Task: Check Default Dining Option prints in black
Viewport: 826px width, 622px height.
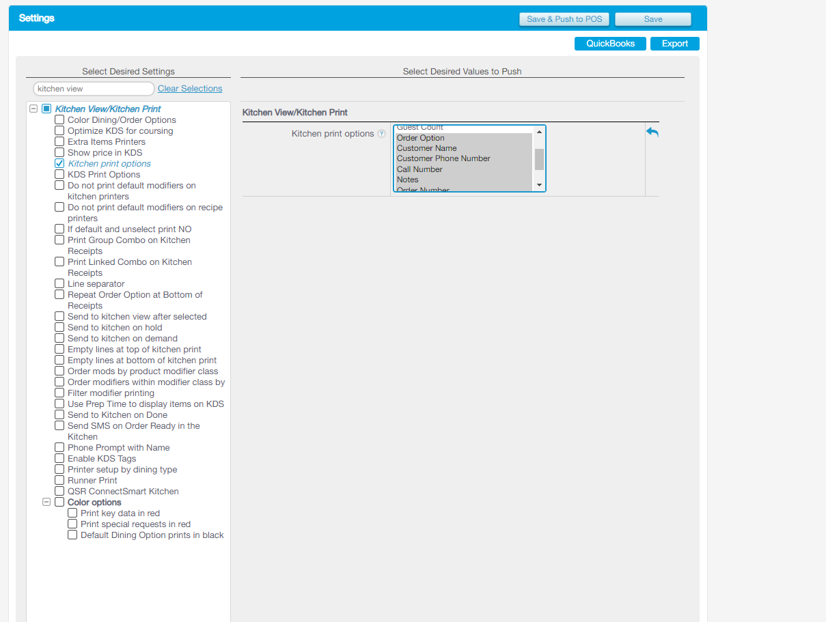Action: [x=72, y=535]
